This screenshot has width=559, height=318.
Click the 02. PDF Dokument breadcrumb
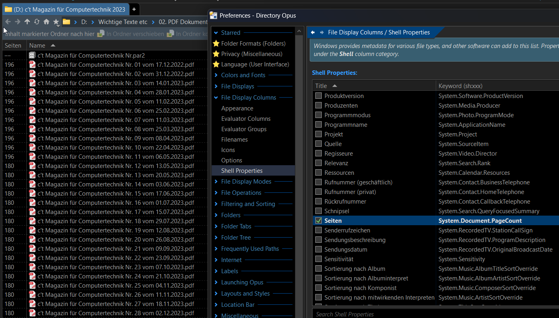pyautogui.click(x=183, y=22)
